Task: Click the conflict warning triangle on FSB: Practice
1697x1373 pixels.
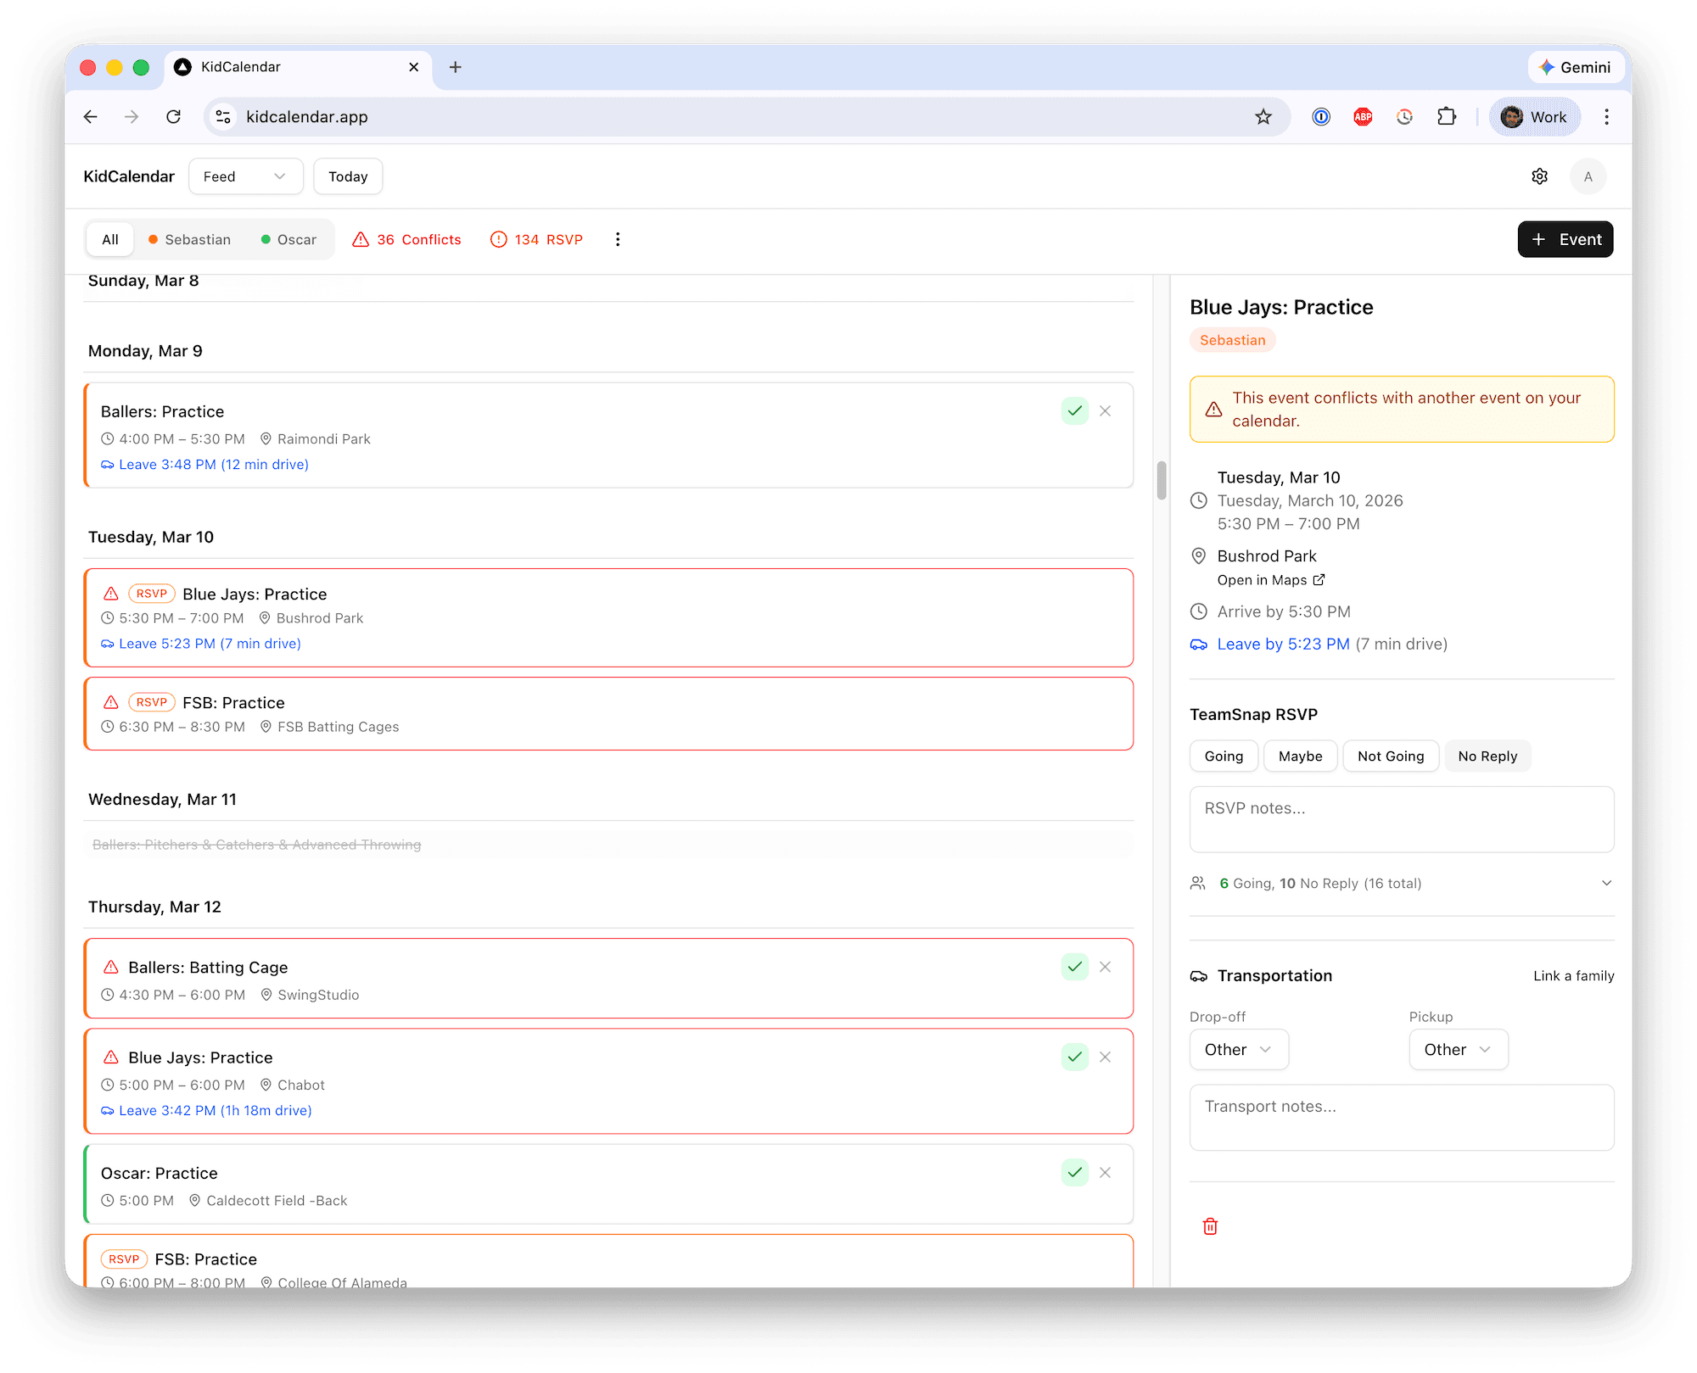Action: (110, 702)
